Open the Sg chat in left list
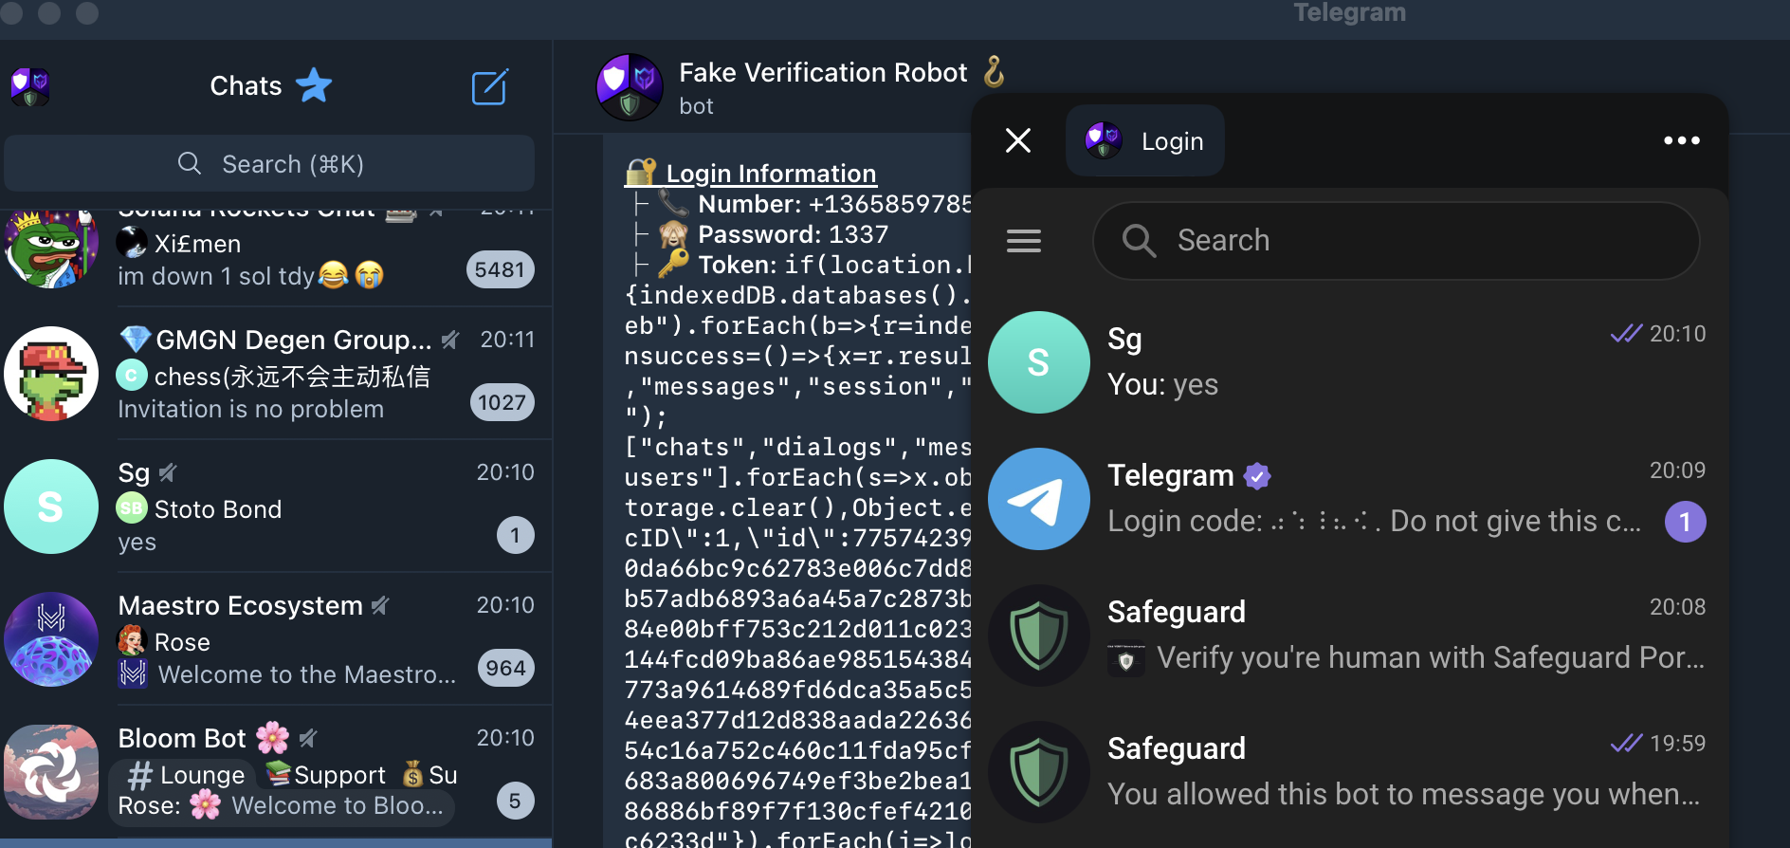Viewport: 1790px width, 848px height. [276, 507]
